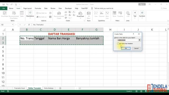Open the Foxit PDF tab
The width and height of the screenshot is (169, 95).
[84, 8]
